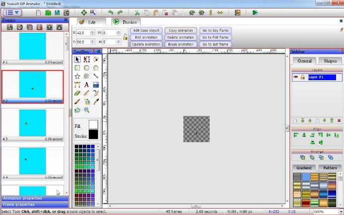Image resolution: width=344 pixels, height=215 pixels.
Task: Click the green Play animation icon
Action: tap(255, 12)
